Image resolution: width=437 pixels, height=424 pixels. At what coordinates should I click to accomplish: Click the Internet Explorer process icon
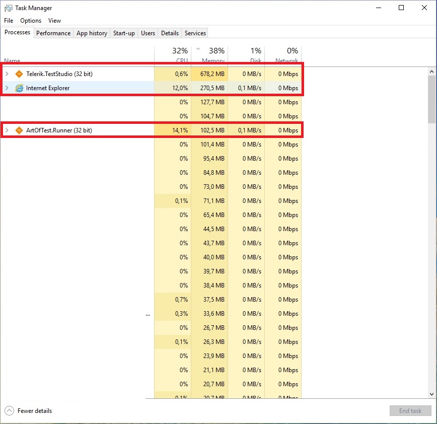[19, 88]
